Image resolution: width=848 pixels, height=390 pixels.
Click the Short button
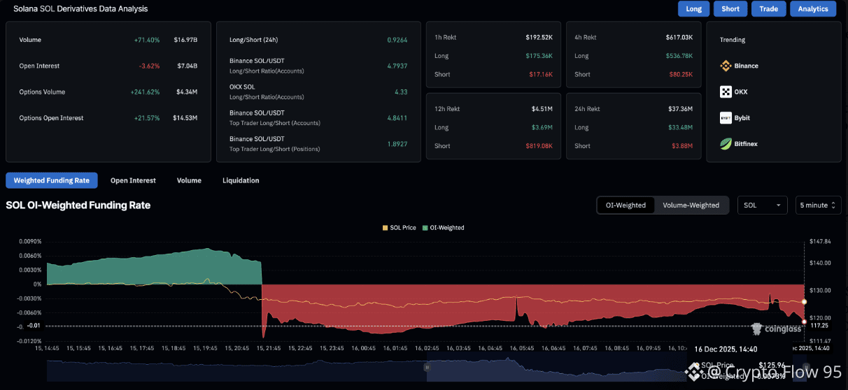pos(730,9)
